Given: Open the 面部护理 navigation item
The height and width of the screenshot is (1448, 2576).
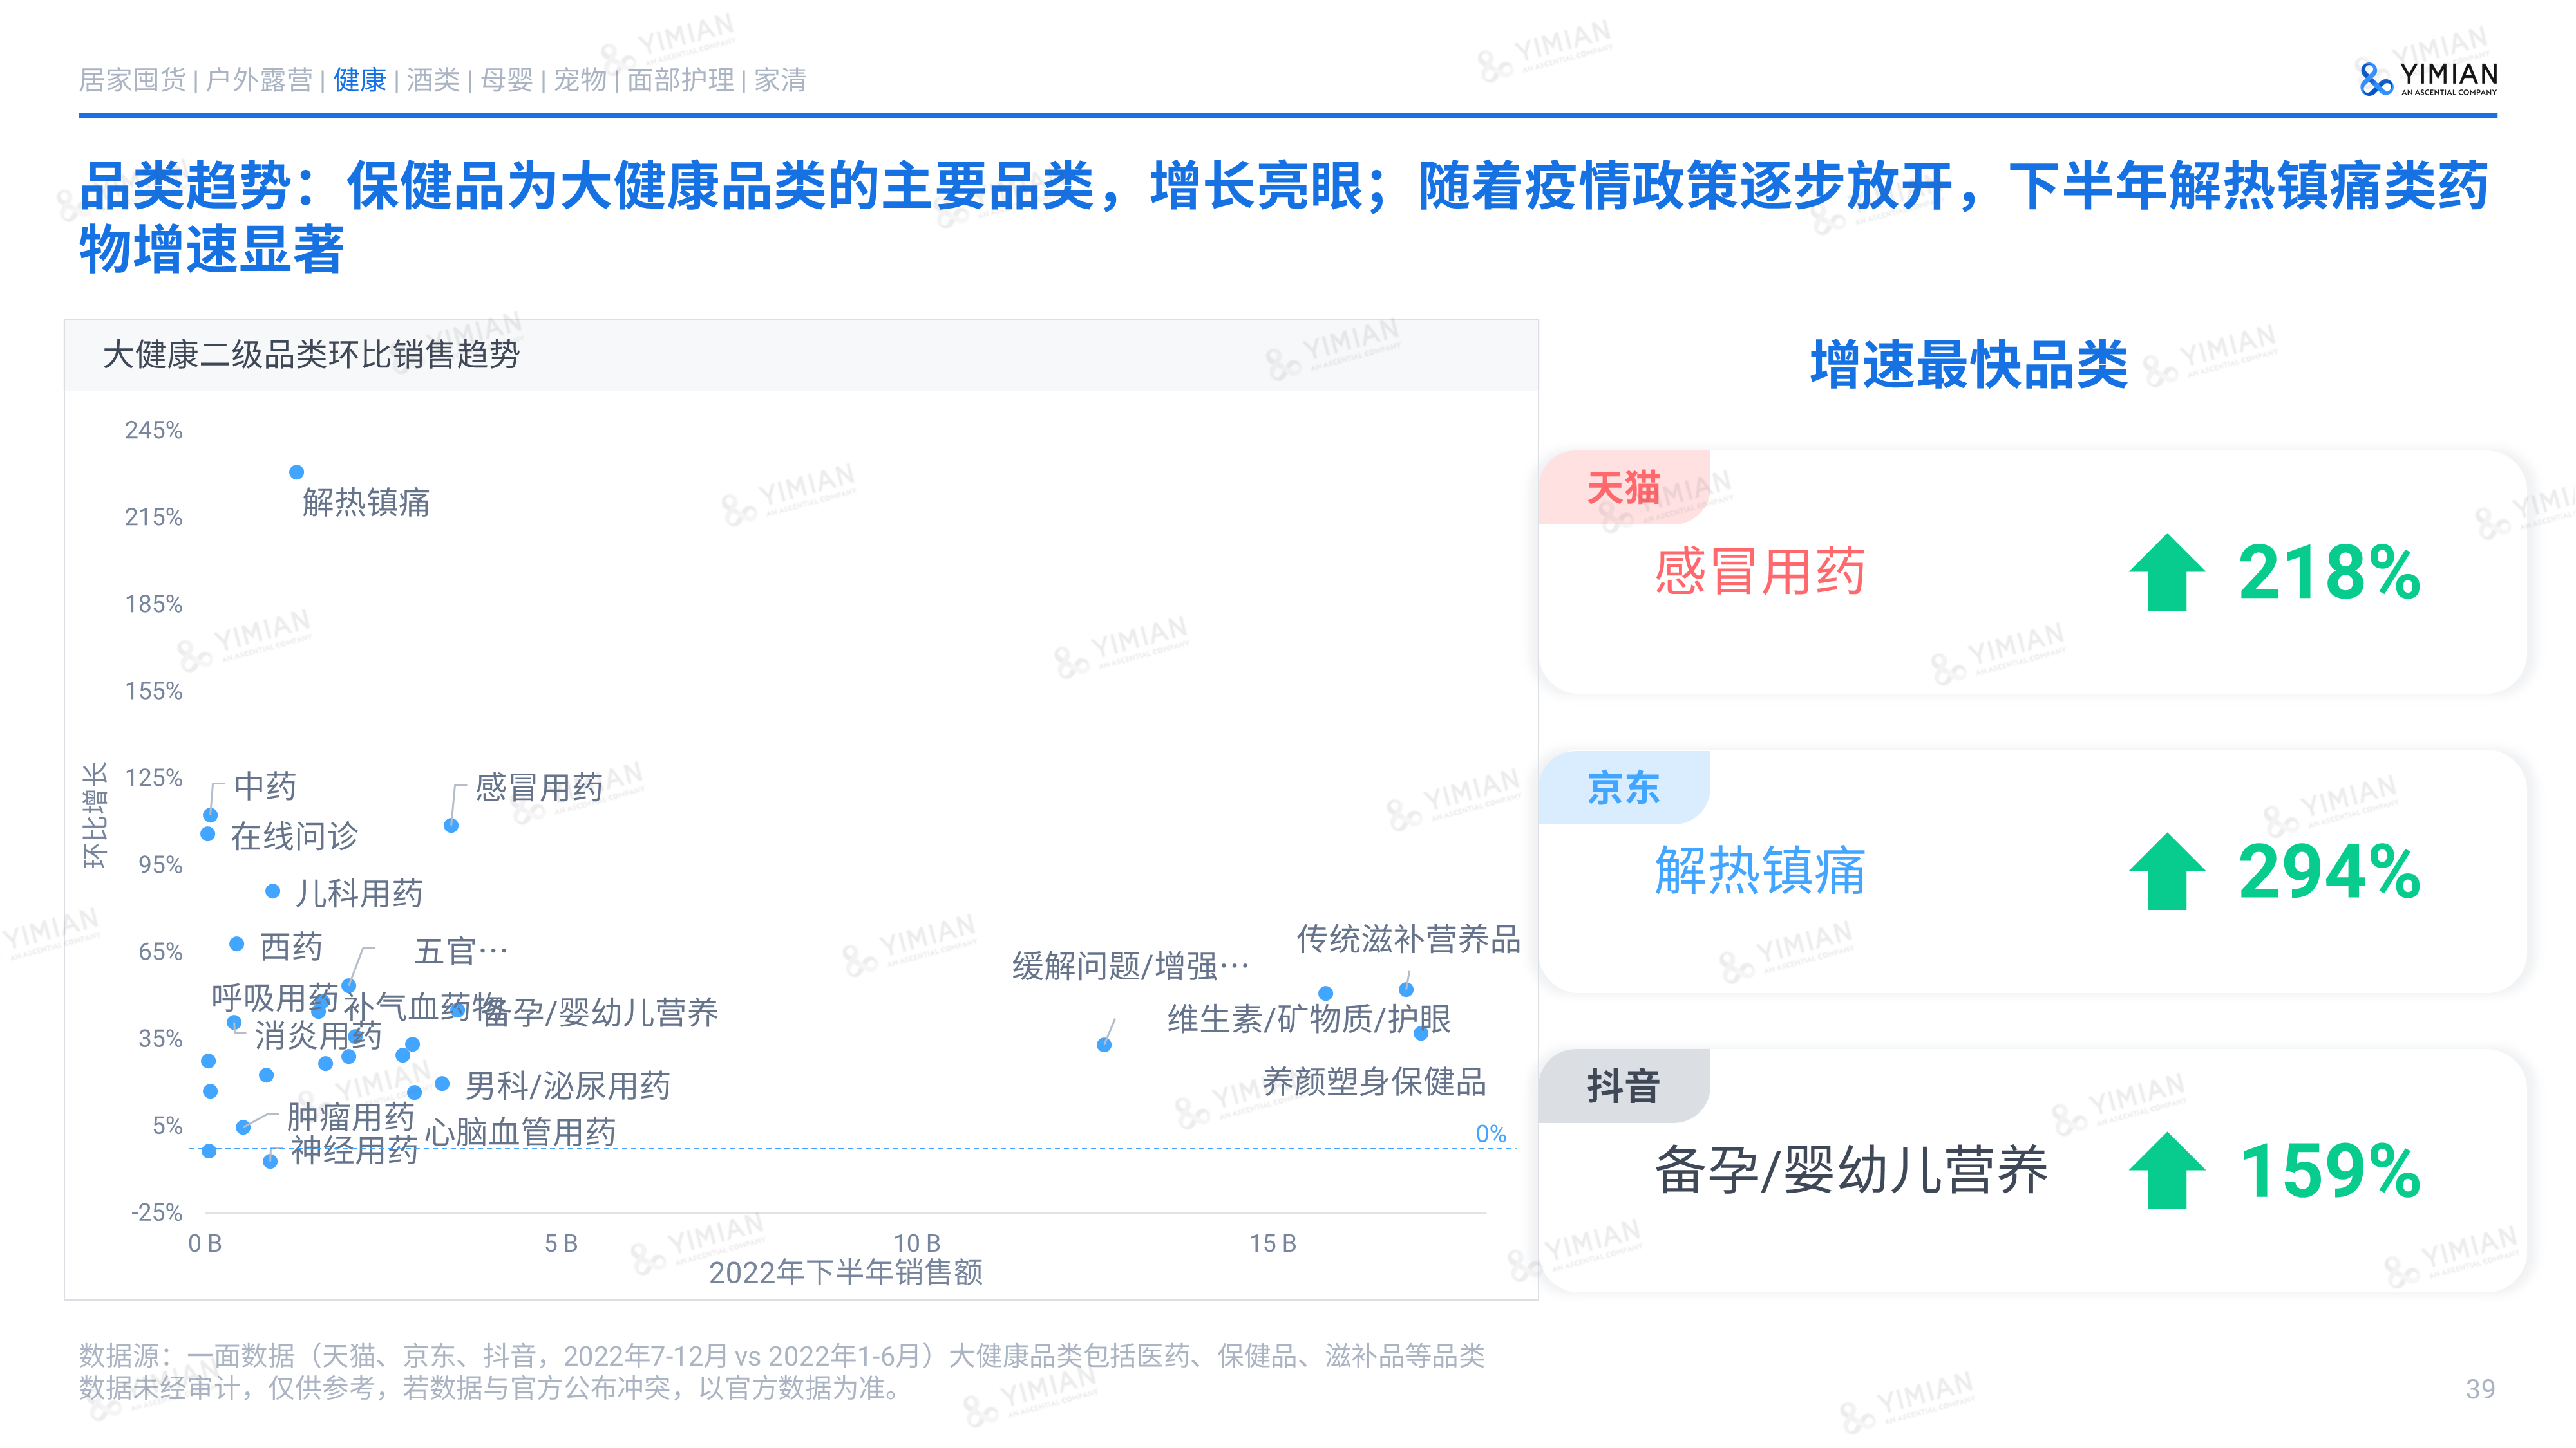Looking at the screenshot, I should click(x=680, y=80).
